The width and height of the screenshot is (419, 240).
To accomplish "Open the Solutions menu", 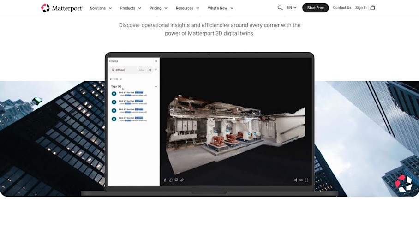I will tap(101, 8).
